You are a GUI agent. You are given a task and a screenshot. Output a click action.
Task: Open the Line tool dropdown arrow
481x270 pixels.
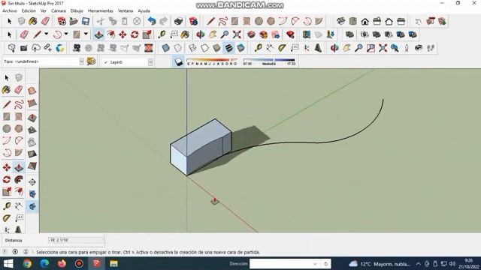point(47,34)
